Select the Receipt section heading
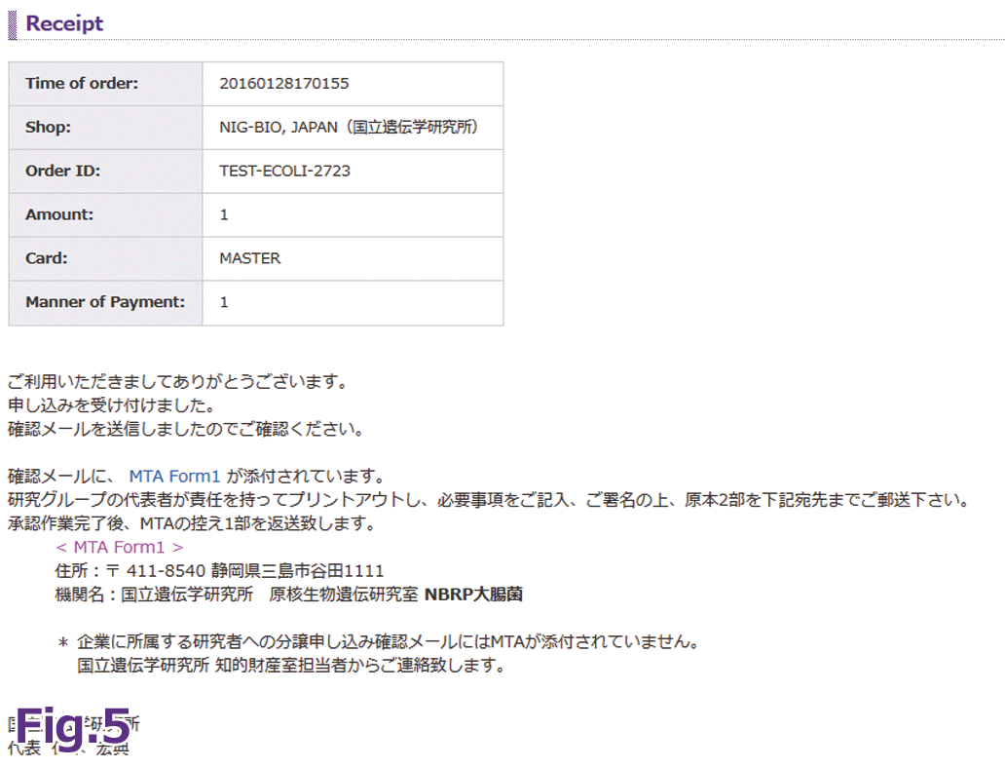 point(64,23)
